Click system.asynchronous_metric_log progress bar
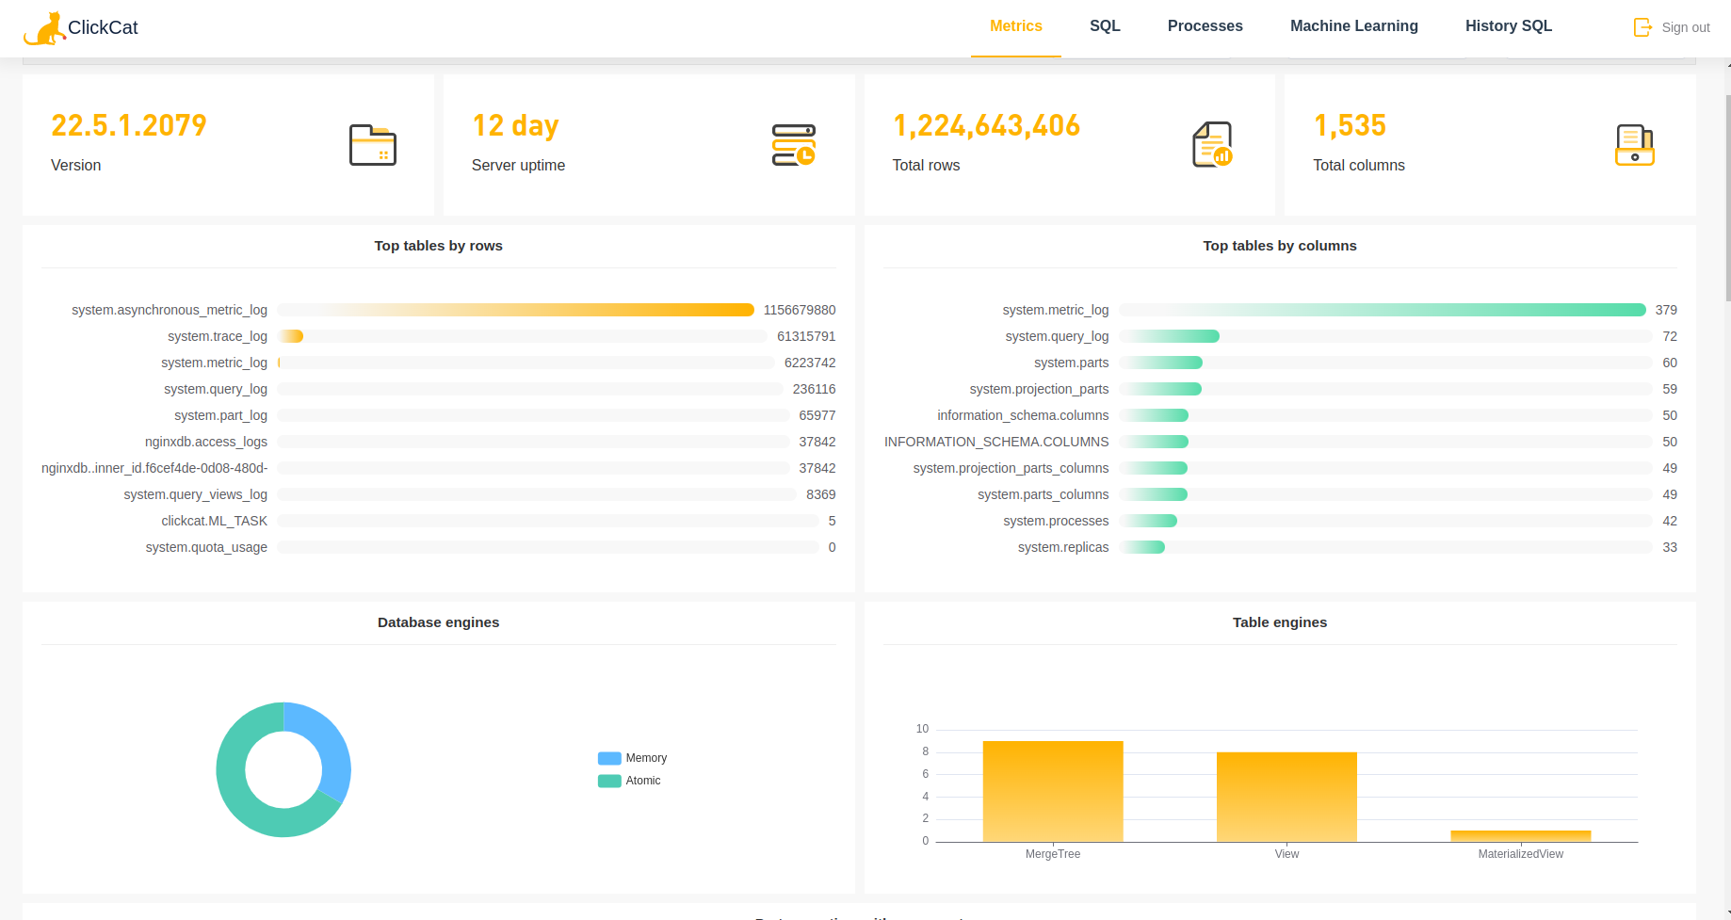The height and width of the screenshot is (920, 1731). (x=516, y=310)
